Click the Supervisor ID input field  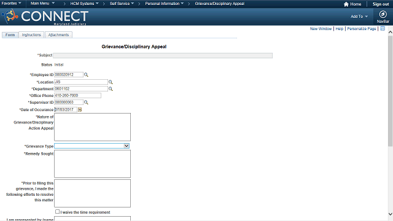click(69, 103)
